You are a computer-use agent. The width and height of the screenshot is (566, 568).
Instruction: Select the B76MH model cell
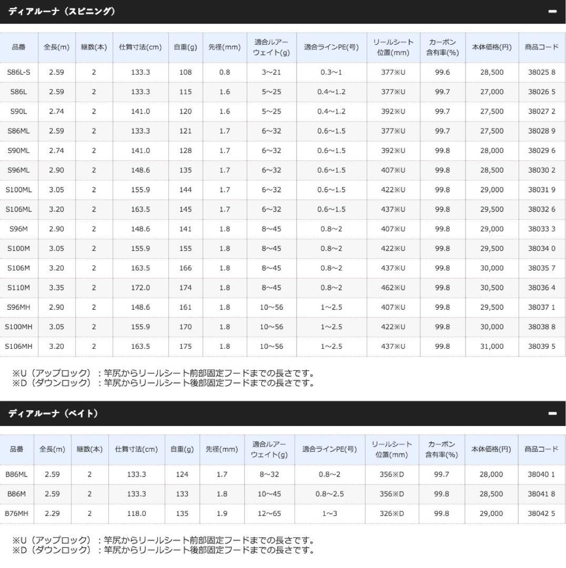point(16,513)
